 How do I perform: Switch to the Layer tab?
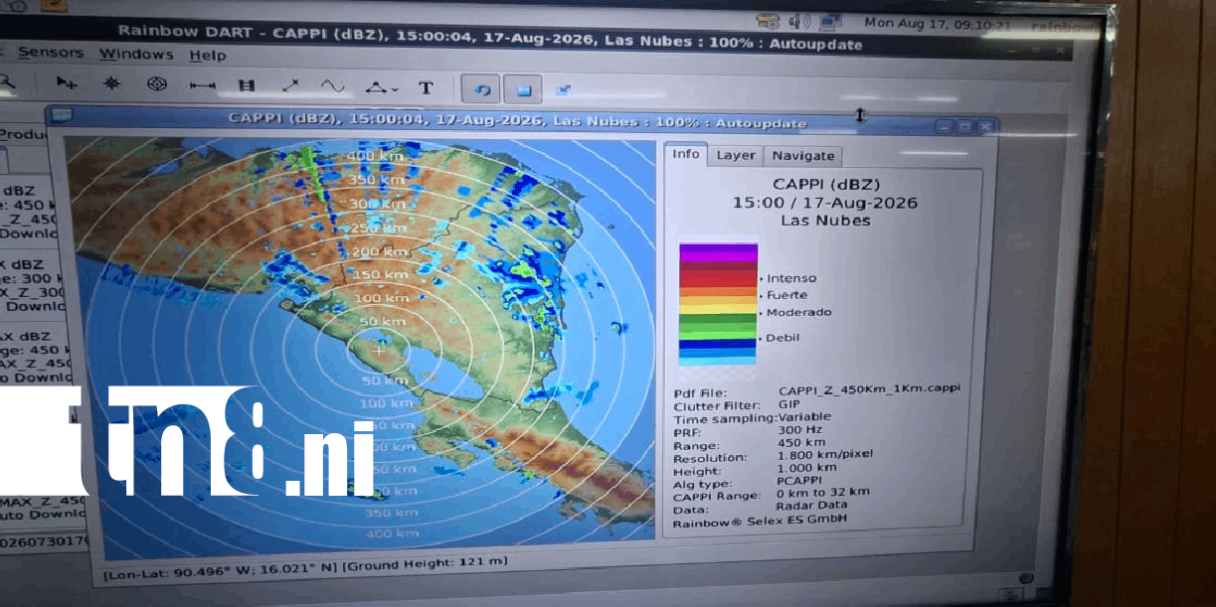(737, 155)
